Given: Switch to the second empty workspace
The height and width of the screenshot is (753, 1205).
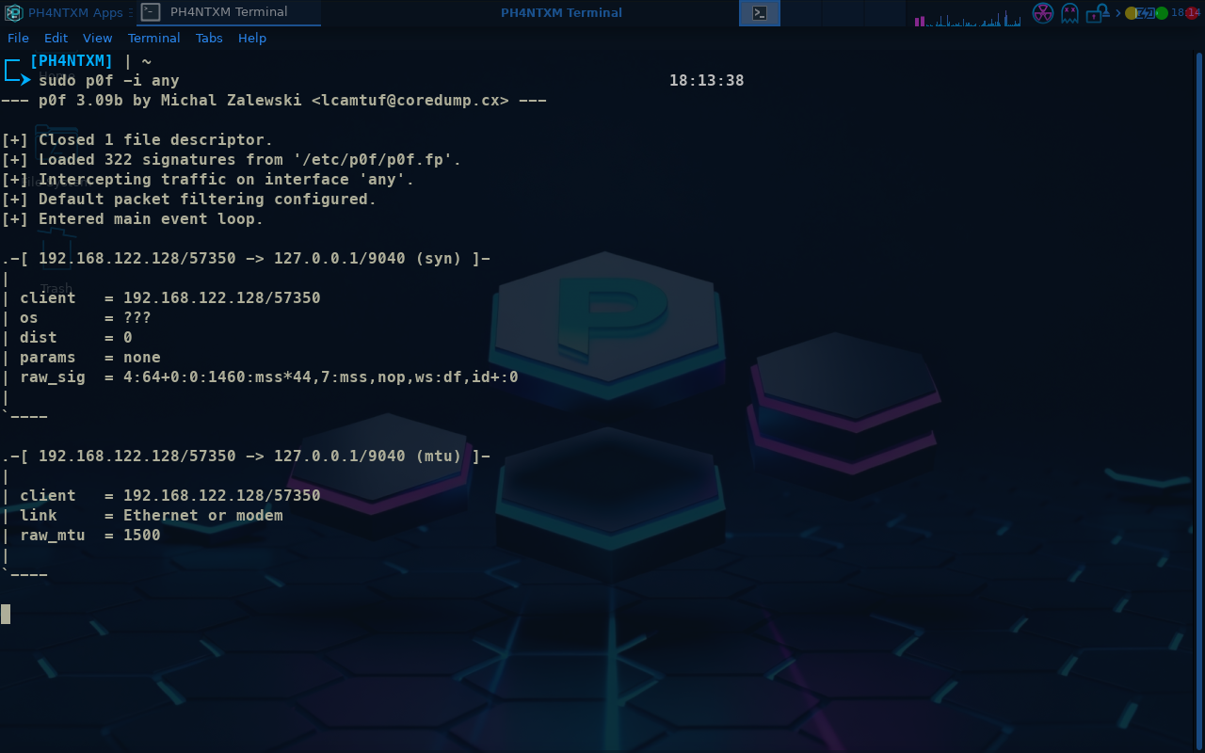Looking at the screenshot, I should coord(801,13).
